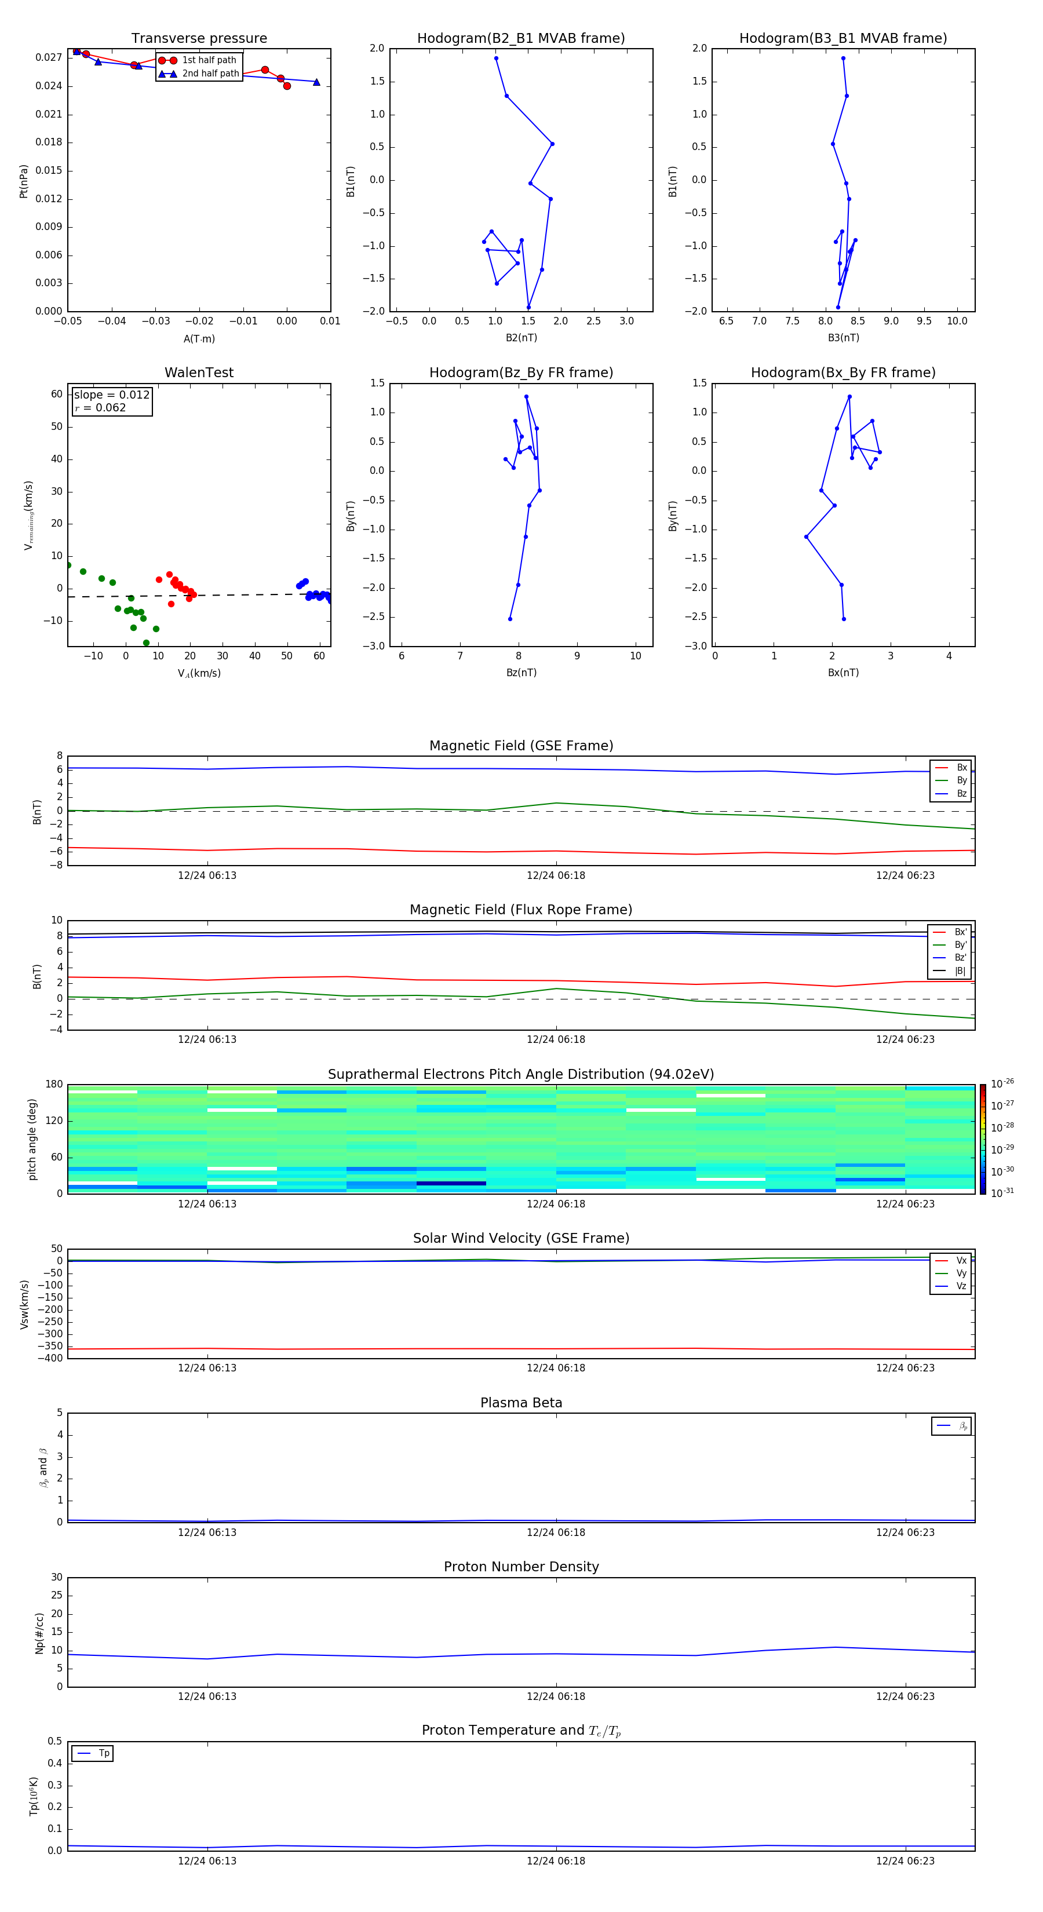The width and height of the screenshot is (1043, 1912).
Task: Click the βp legend box in Plasma Beta plot
Action: coord(951,1426)
